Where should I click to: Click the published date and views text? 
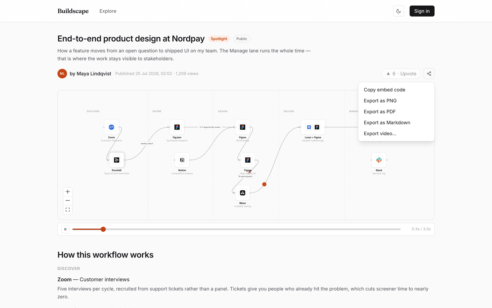click(157, 74)
